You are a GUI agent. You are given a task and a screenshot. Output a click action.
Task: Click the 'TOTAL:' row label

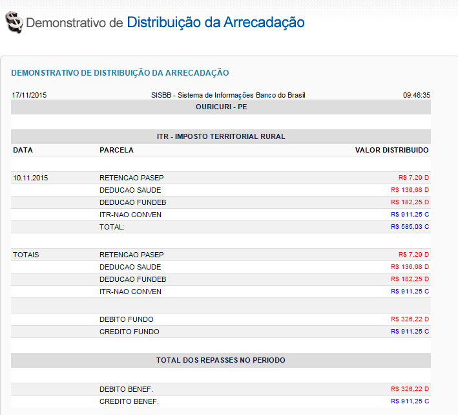click(112, 227)
